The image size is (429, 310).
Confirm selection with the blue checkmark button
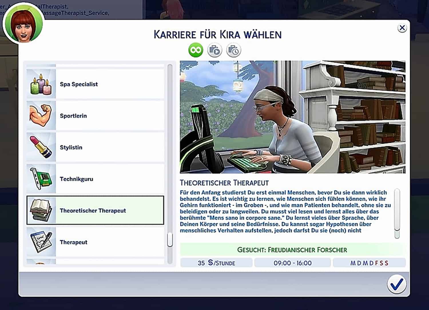point(397,284)
